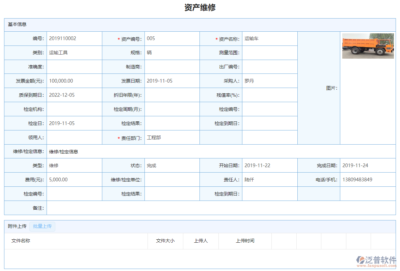Viewport: 400px width, 271px height.
Task: Click the 资产编号 field with value 005
Action: [x=172, y=38]
